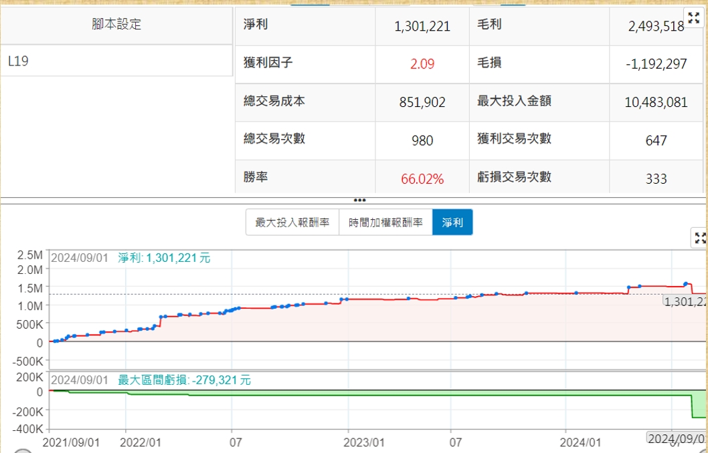The image size is (708, 453).
Task: Click the 最大投入金額 value 10,483,081
Action: 656,102
